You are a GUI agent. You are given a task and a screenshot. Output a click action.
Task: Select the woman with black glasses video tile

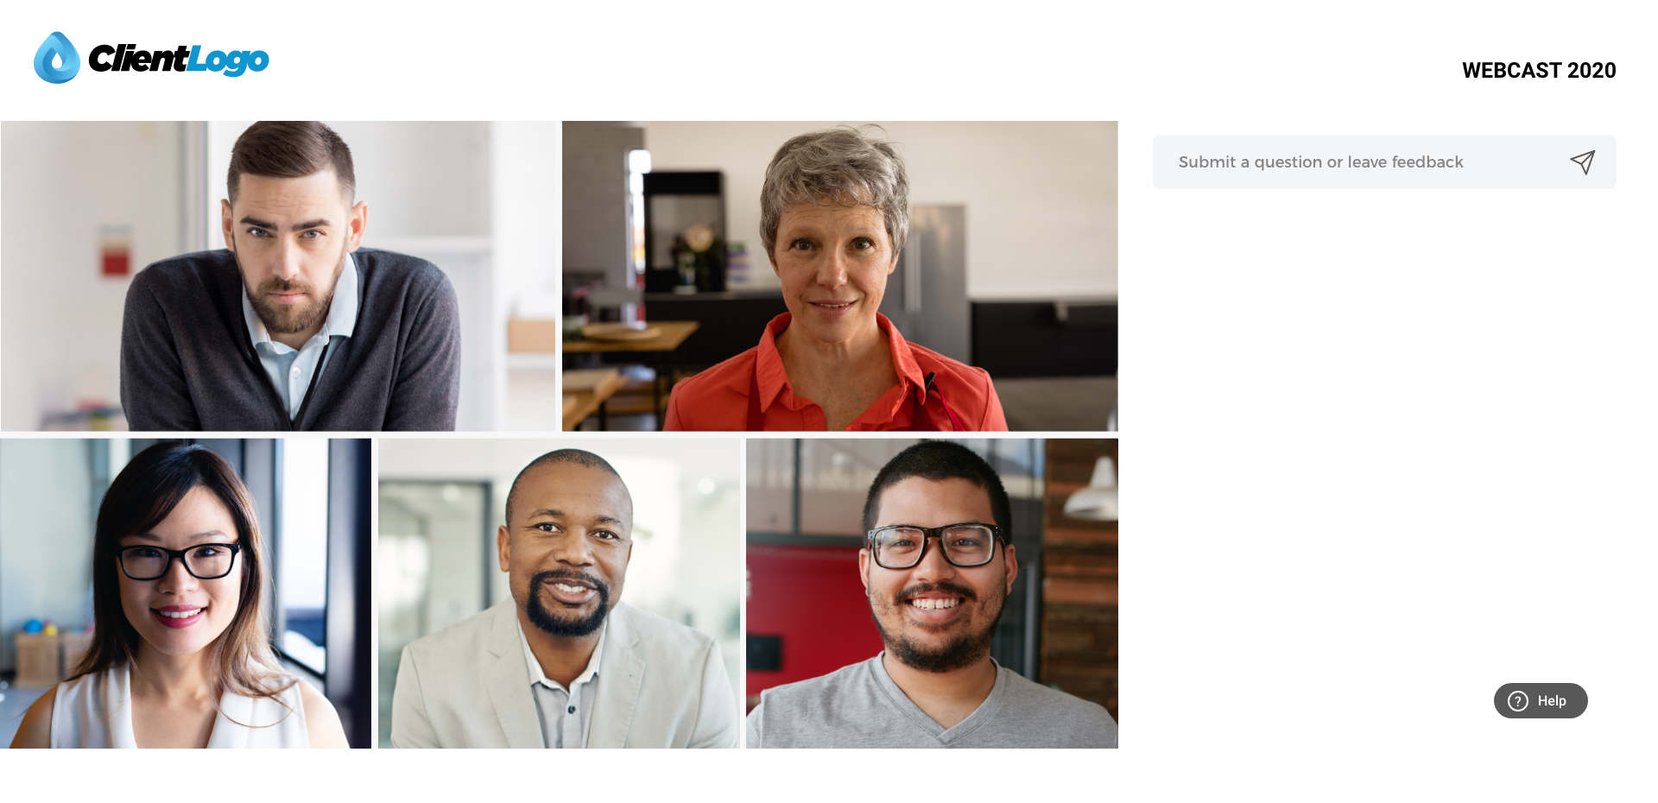[x=186, y=593]
